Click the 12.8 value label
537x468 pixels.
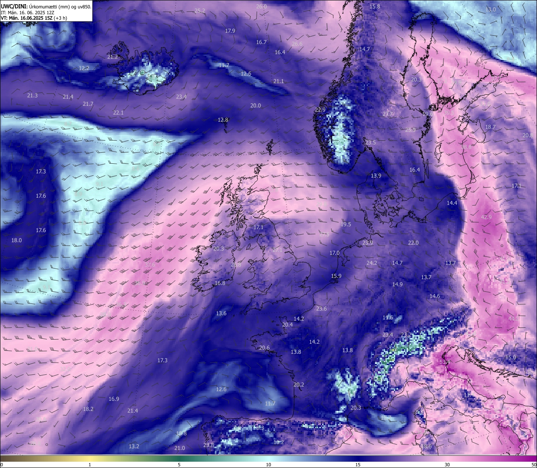coord(223,120)
